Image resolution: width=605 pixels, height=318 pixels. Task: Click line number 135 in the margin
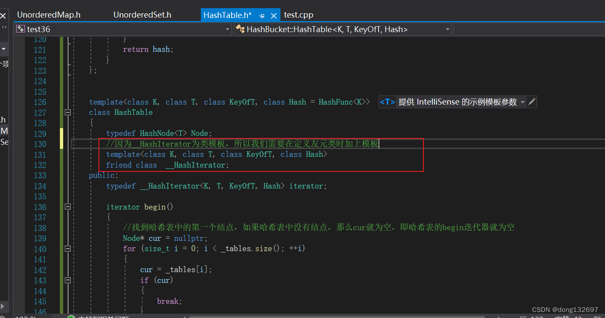(x=40, y=196)
